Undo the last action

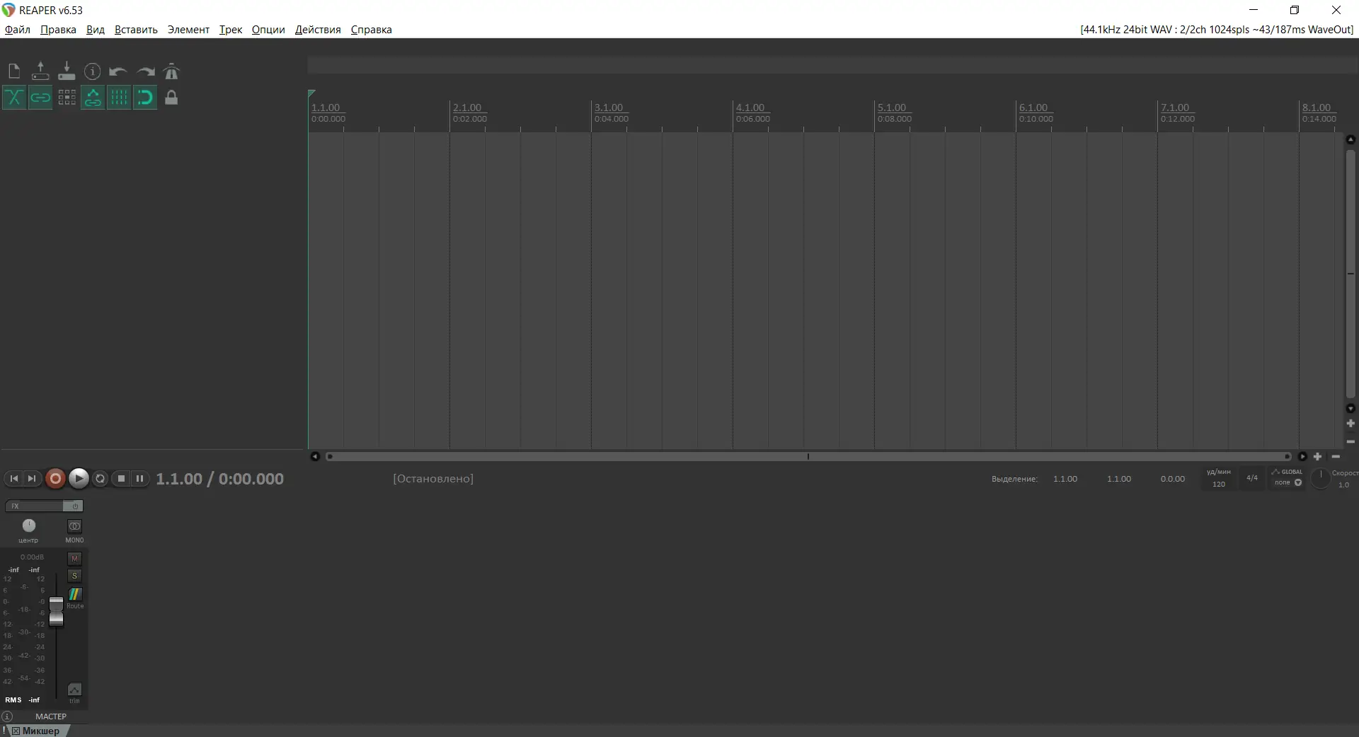[x=118, y=71]
